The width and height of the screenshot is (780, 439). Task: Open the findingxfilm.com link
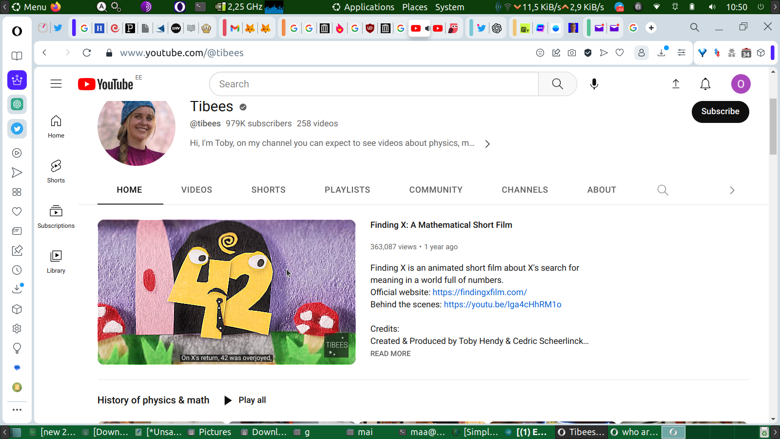[479, 292]
